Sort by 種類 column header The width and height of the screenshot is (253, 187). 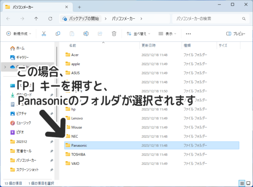[187, 45]
